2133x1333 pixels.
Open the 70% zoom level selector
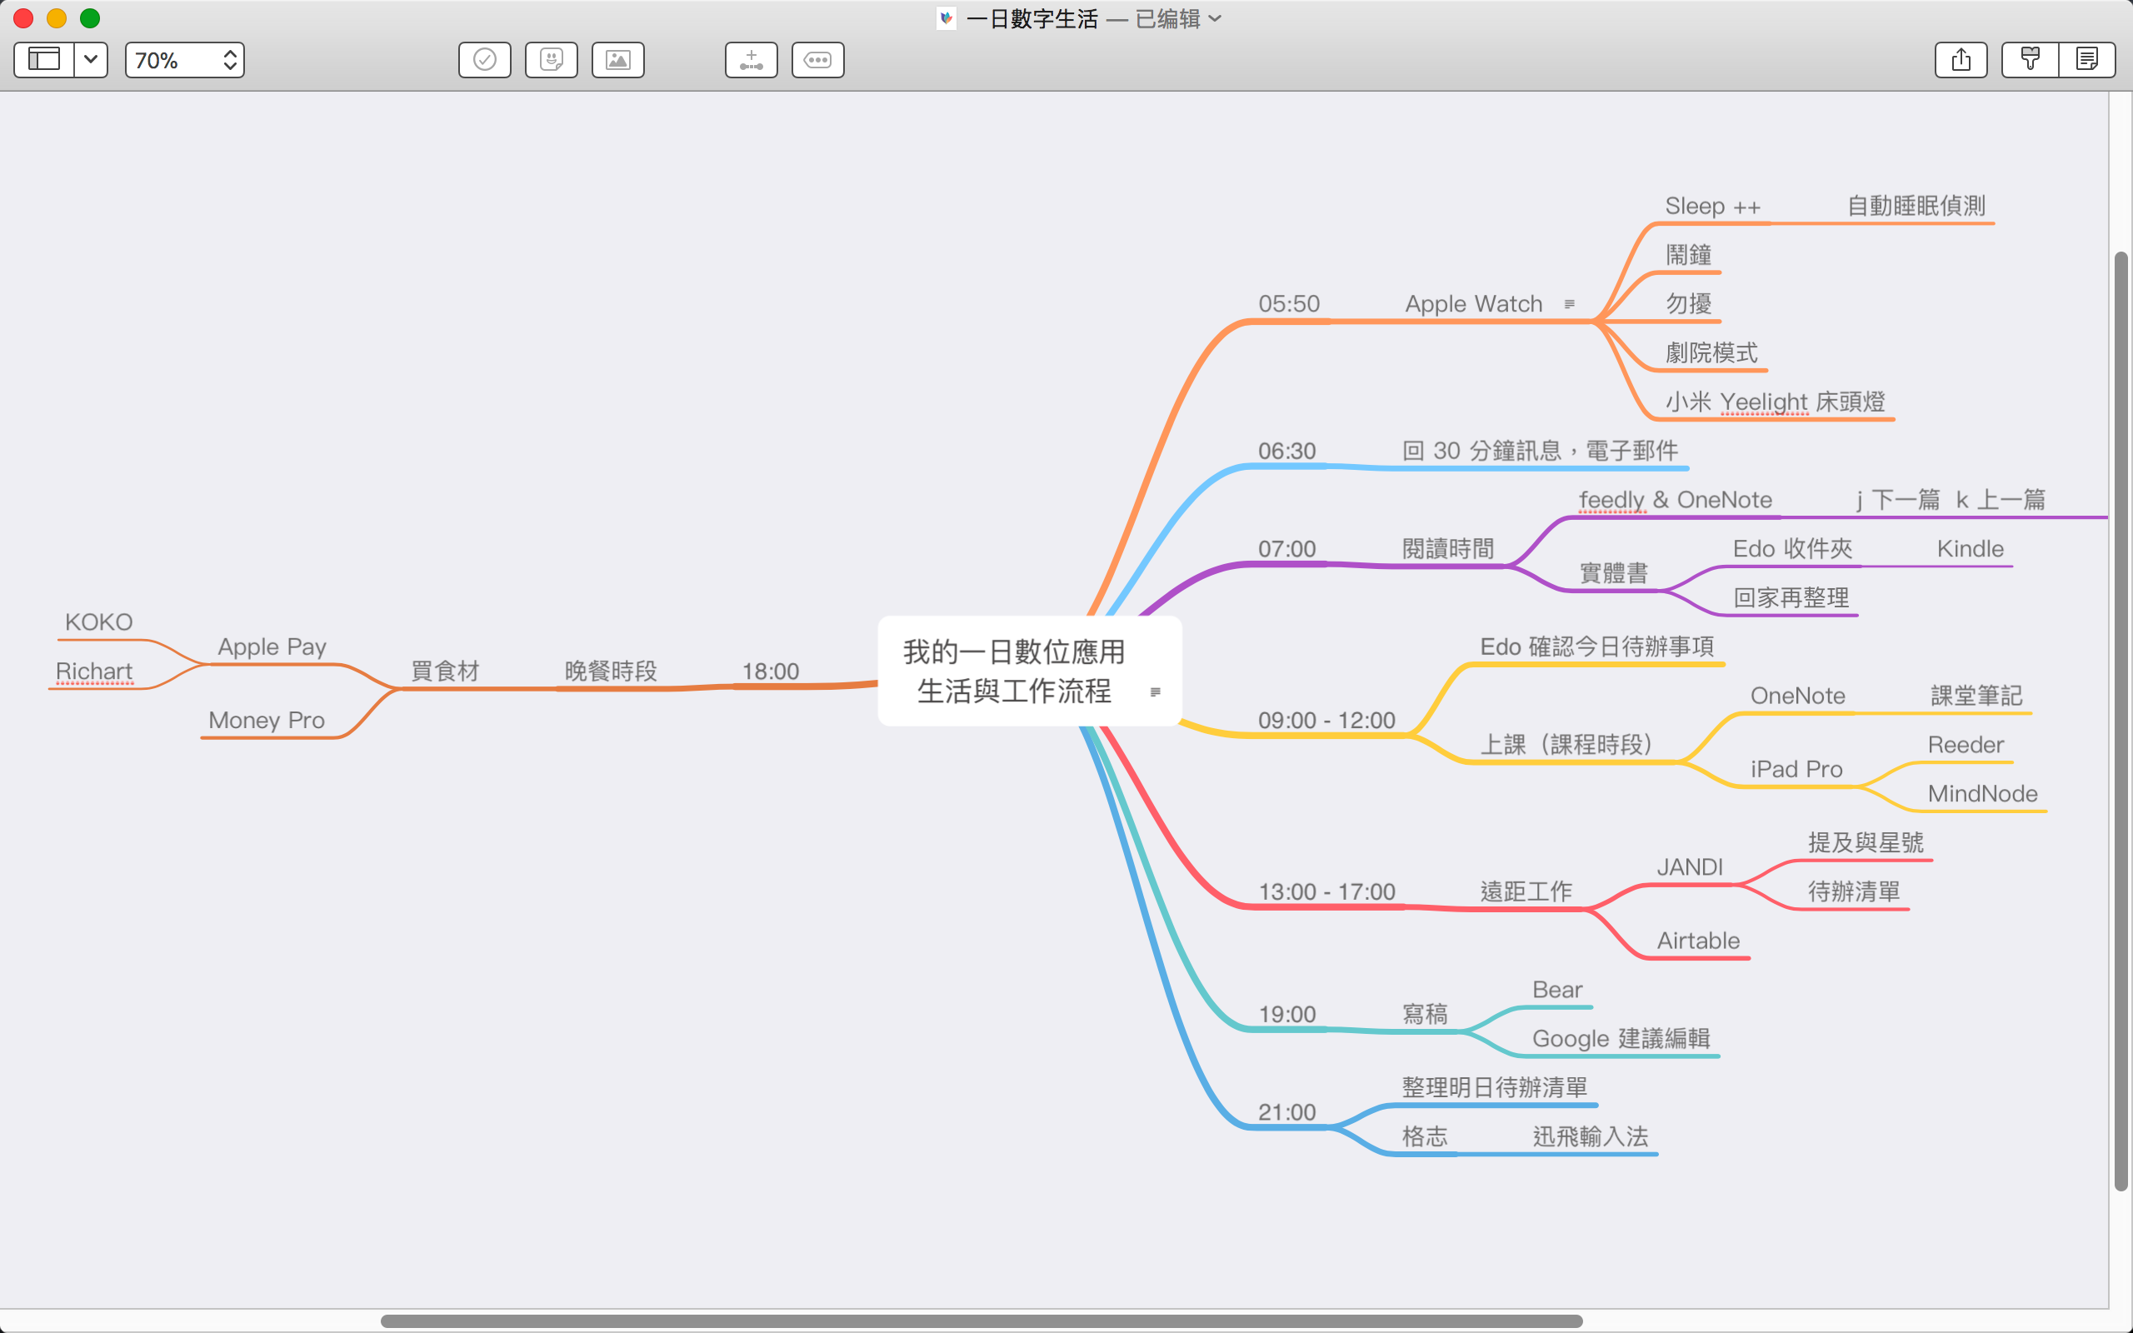pyautogui.click(x=185, y=60)
